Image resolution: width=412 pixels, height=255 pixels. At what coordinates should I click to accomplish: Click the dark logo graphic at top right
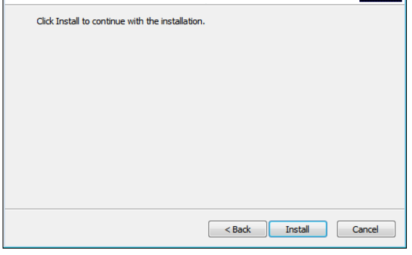[381, 1]
